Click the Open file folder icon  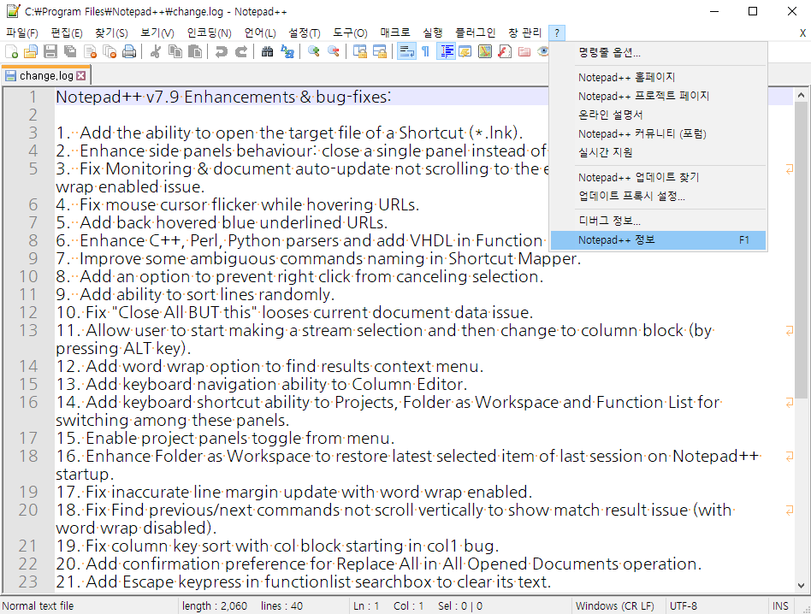tap(31, 51)
